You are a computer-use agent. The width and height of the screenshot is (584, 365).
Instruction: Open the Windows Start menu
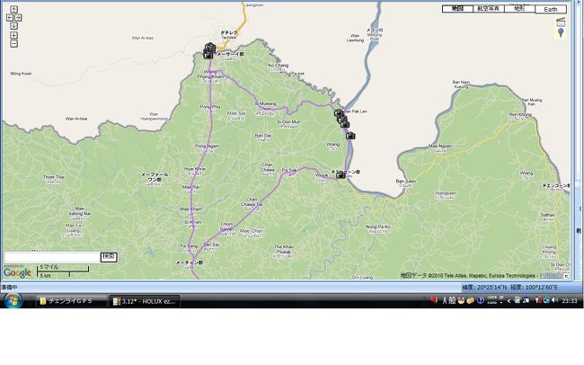point(12,300)
